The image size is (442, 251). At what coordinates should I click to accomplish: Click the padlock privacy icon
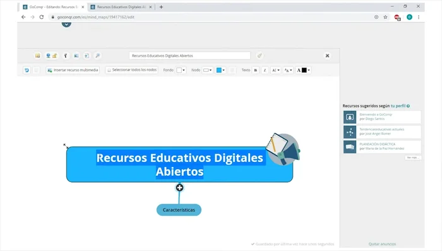55,56
